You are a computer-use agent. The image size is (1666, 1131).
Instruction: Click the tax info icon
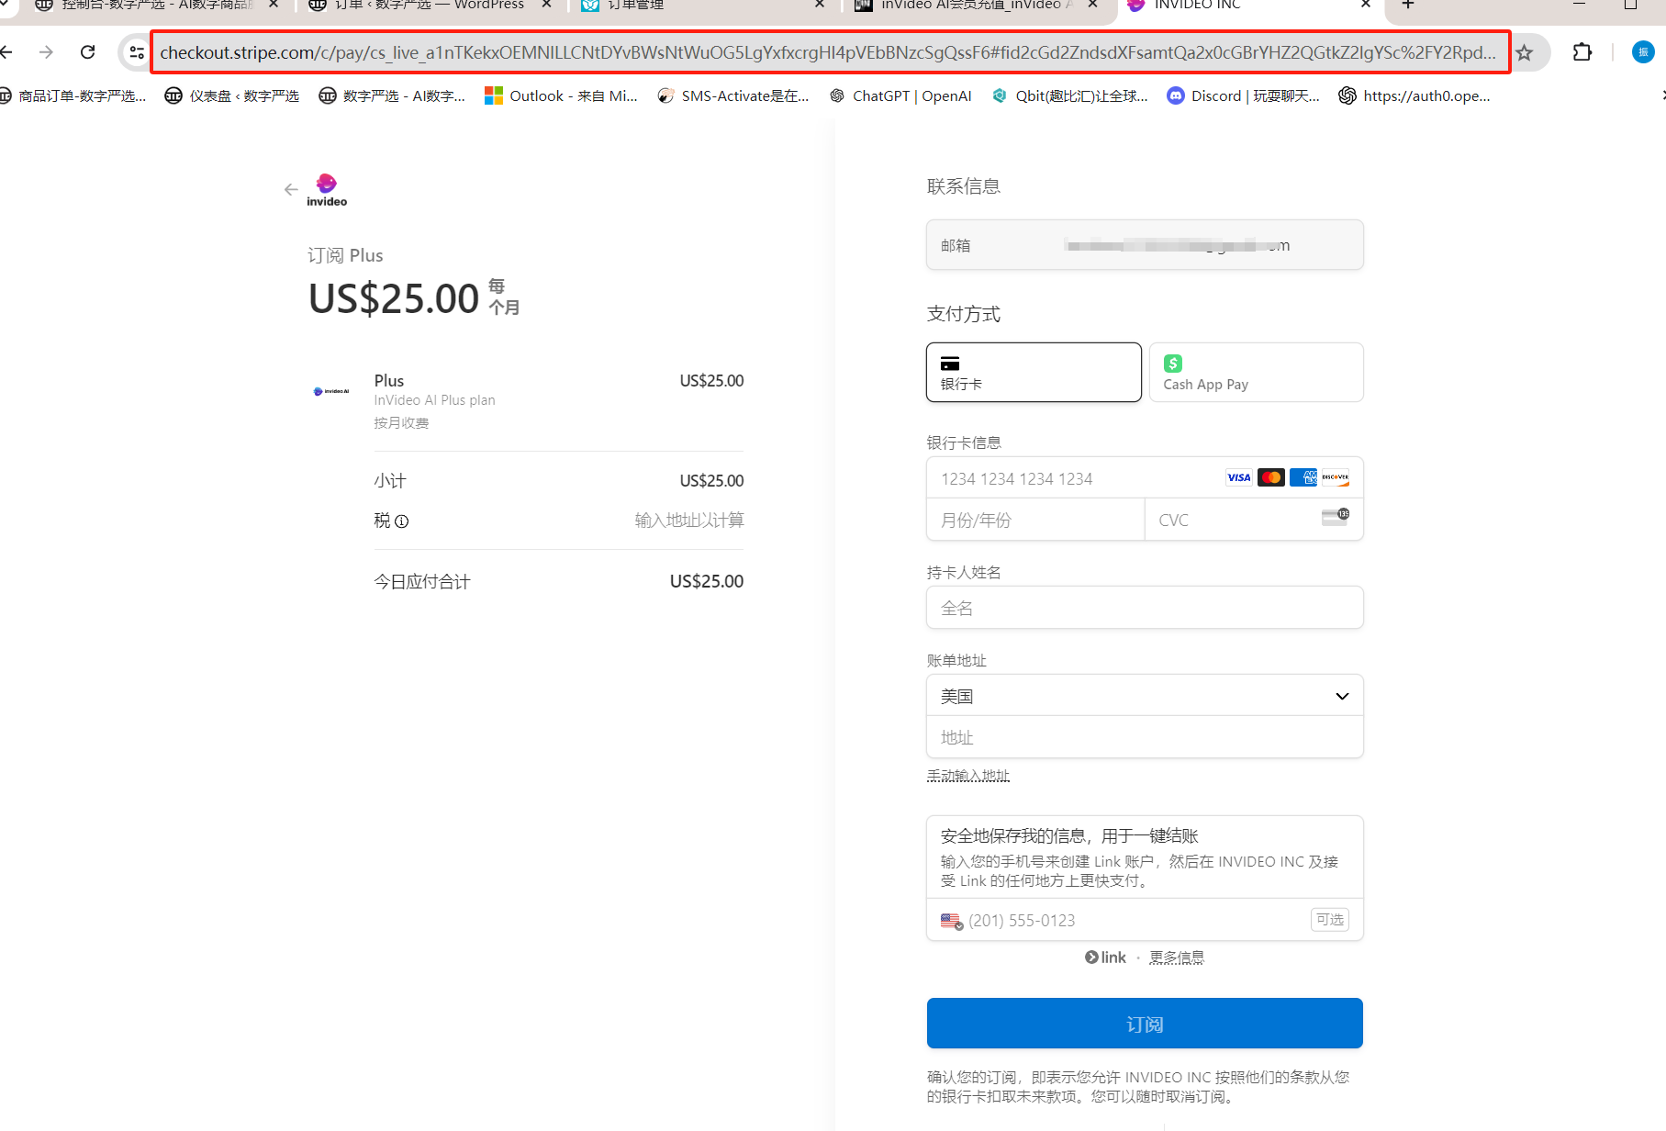coord(402,521)
